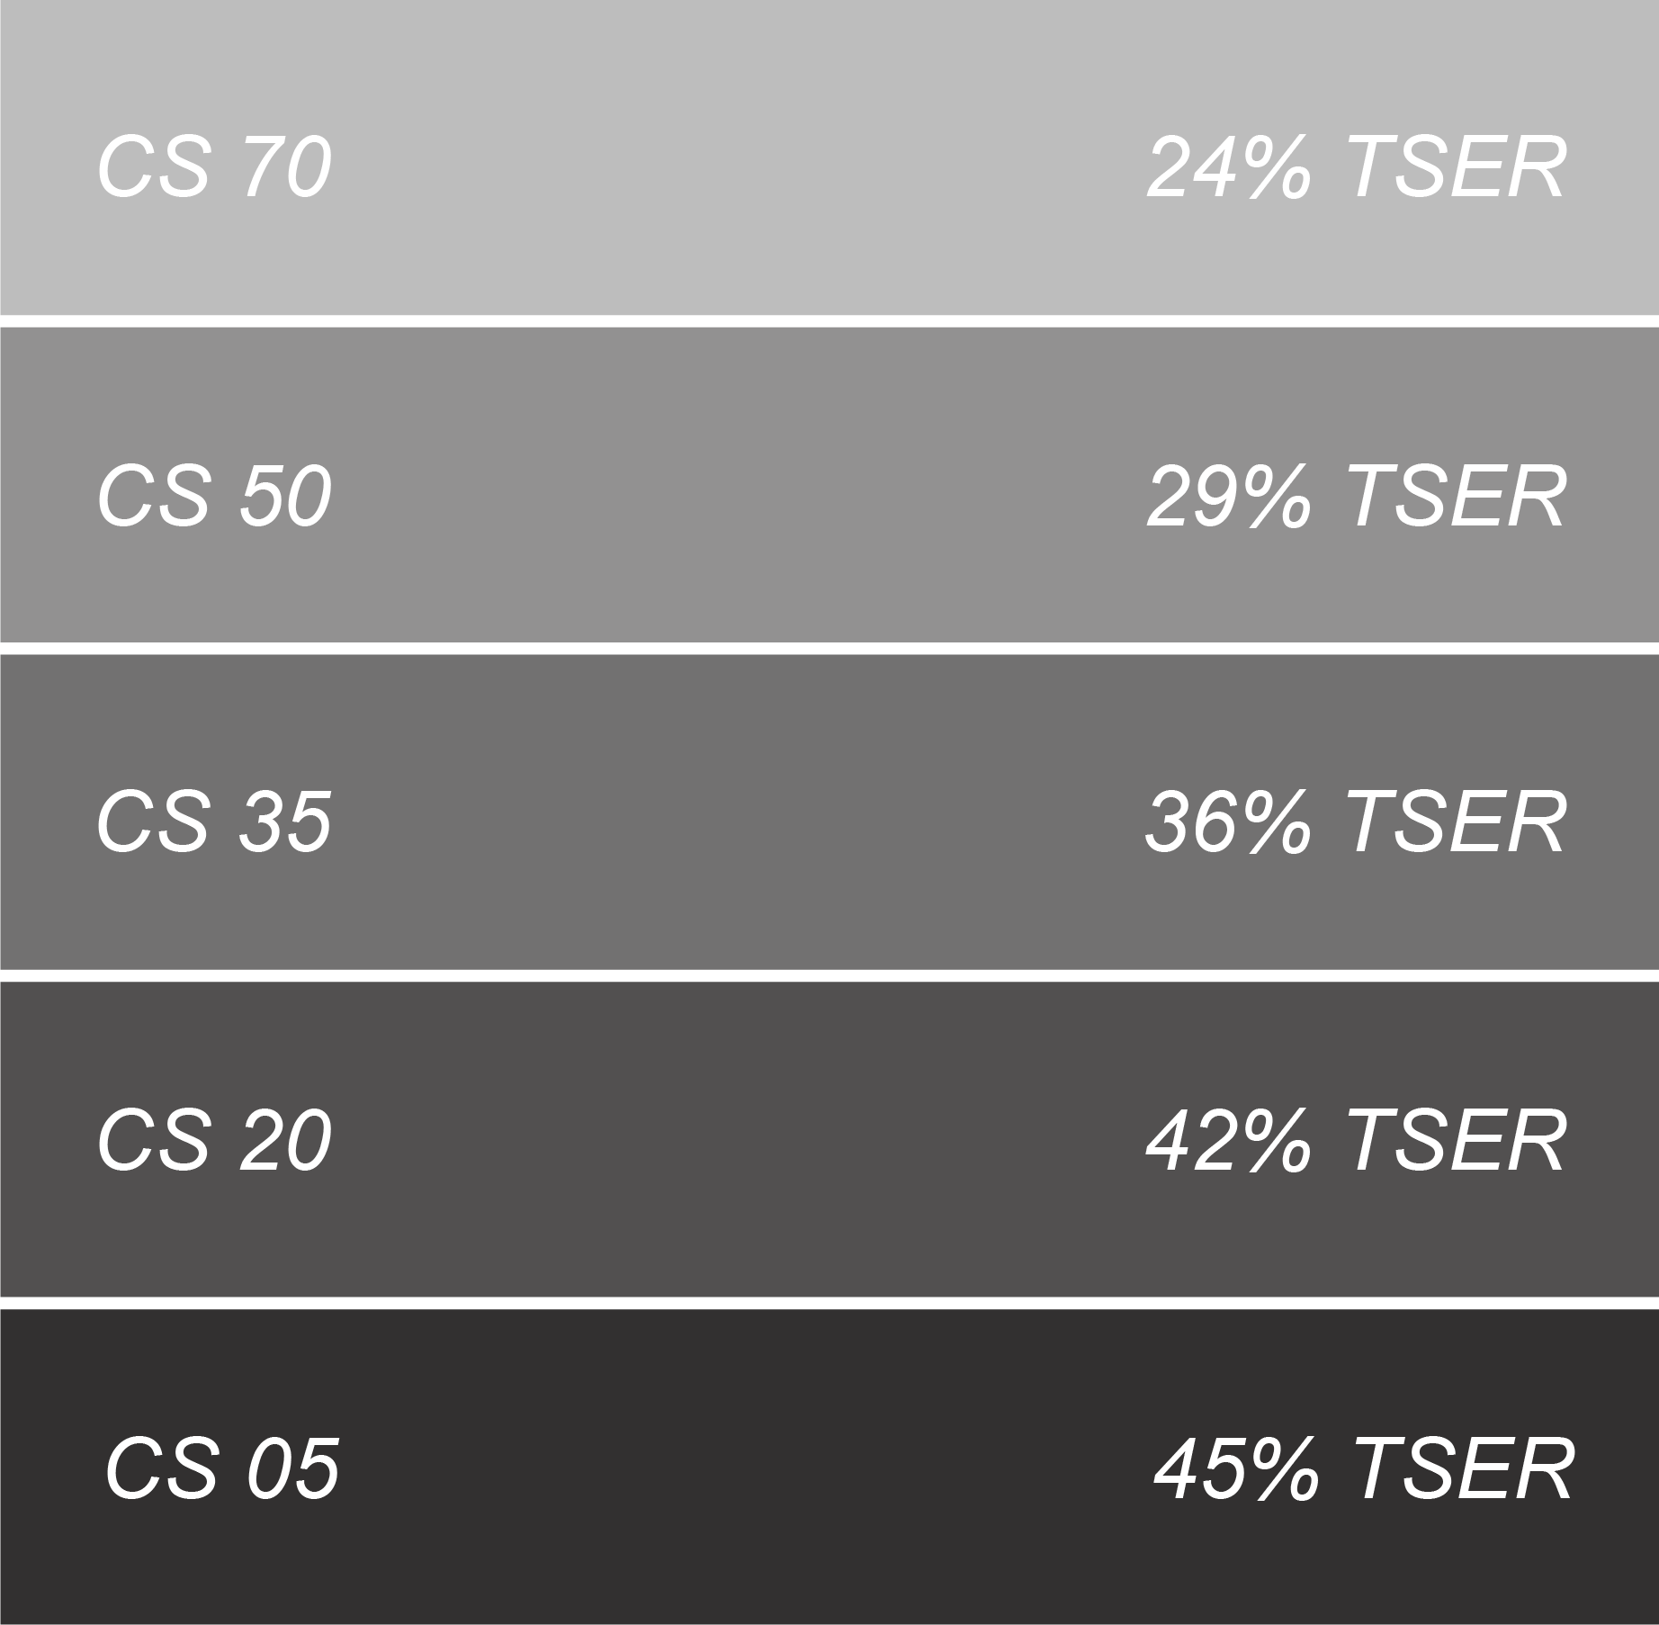Click divider line between CS 20 and CS 05
The height and width of the screenshot is (1625, 1659).
tap(829, 1303)
